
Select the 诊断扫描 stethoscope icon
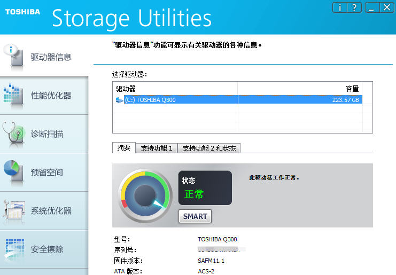[14, 134]
